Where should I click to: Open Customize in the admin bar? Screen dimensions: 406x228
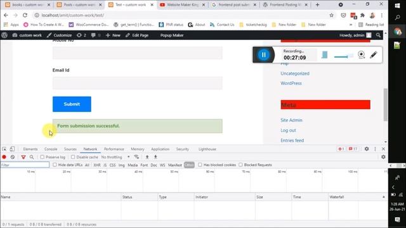[x=59, y=35]
